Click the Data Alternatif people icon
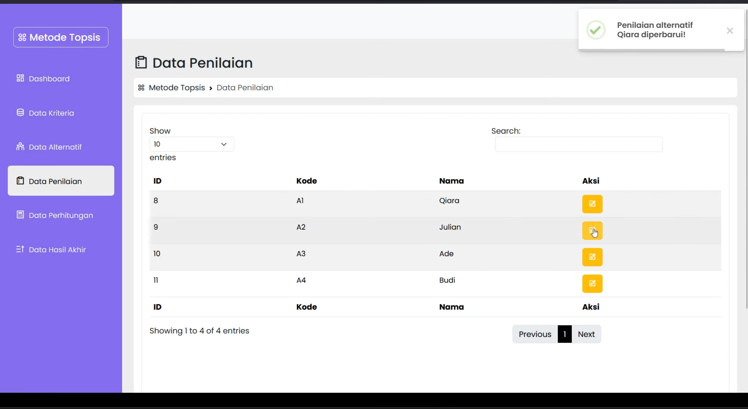The height and width of the screenshot is (409, 748). pyautogui.click(x=20, y=146)
